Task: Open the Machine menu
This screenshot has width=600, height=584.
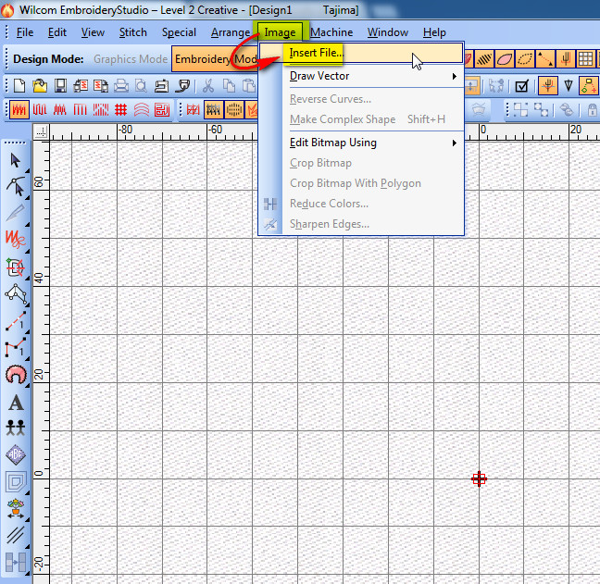Action: coord(331,32)
